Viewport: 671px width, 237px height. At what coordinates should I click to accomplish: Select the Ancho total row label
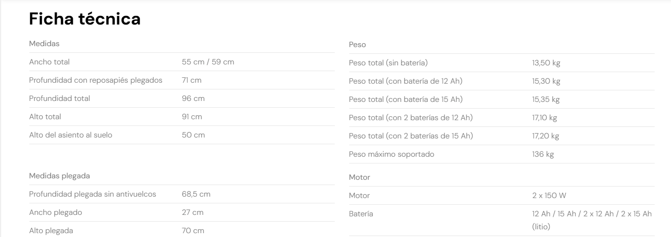pyautogui.click(x=50, y=62)
